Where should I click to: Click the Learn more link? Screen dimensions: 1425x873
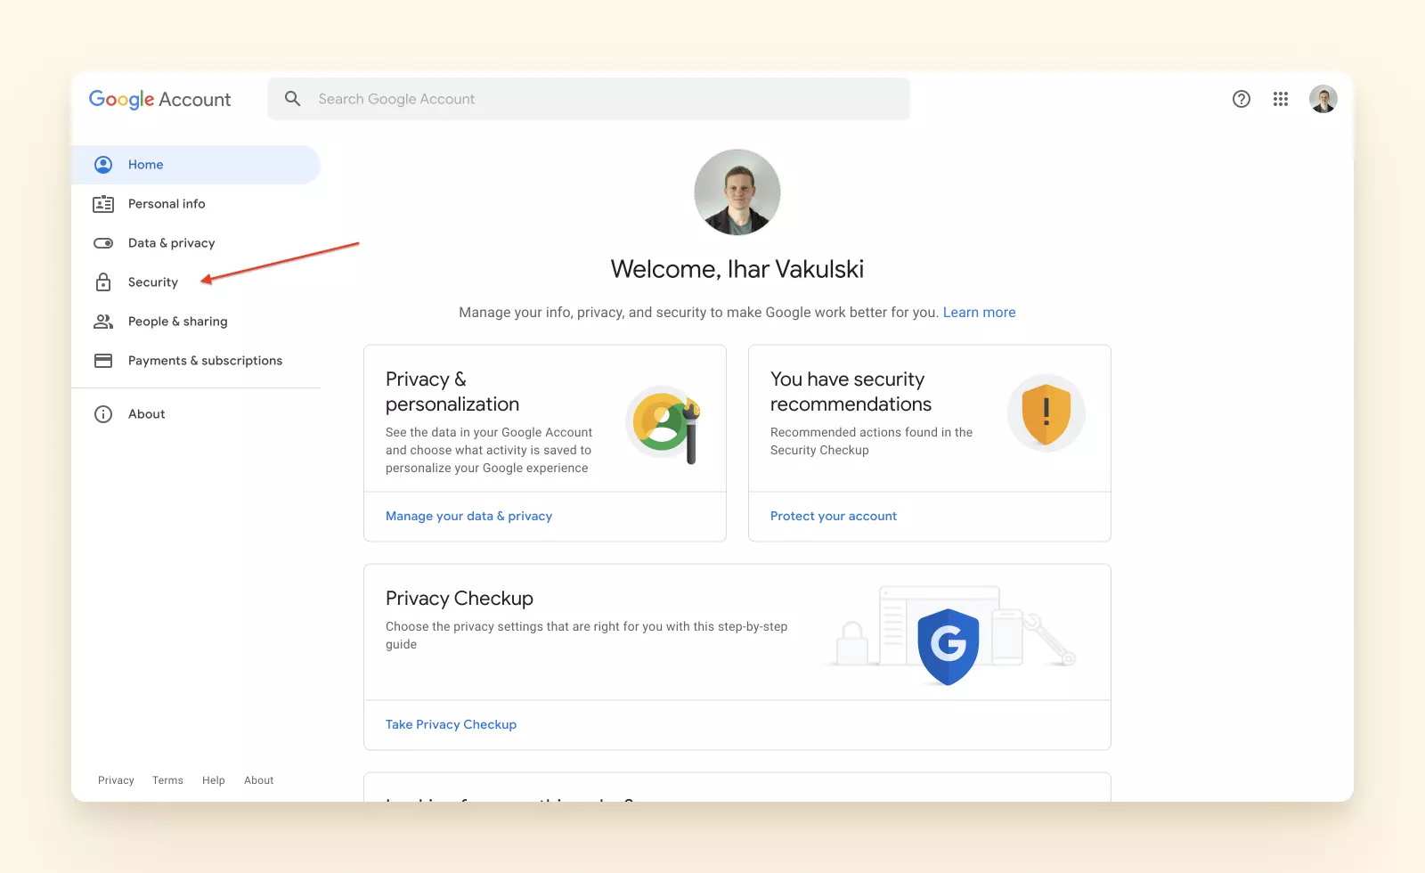click(979, 313)
